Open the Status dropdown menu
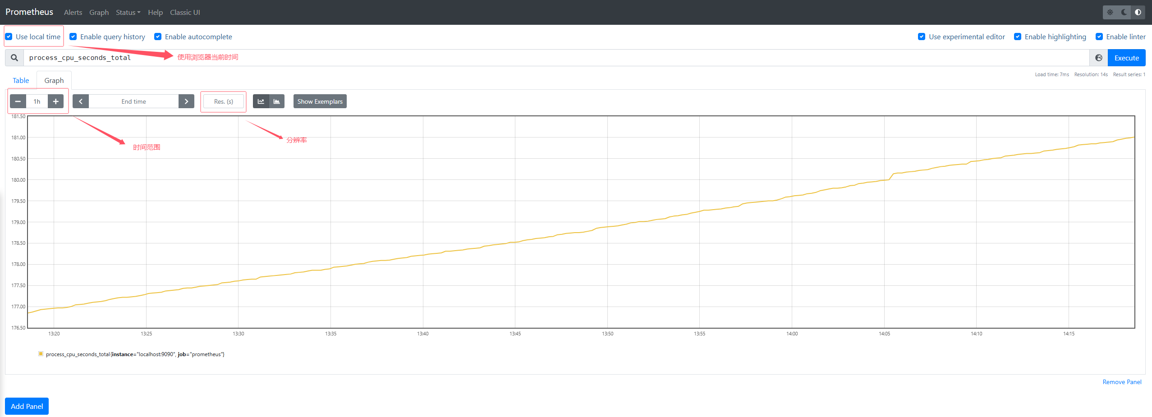Screen dimensions: 1152x417 point(128,12)
